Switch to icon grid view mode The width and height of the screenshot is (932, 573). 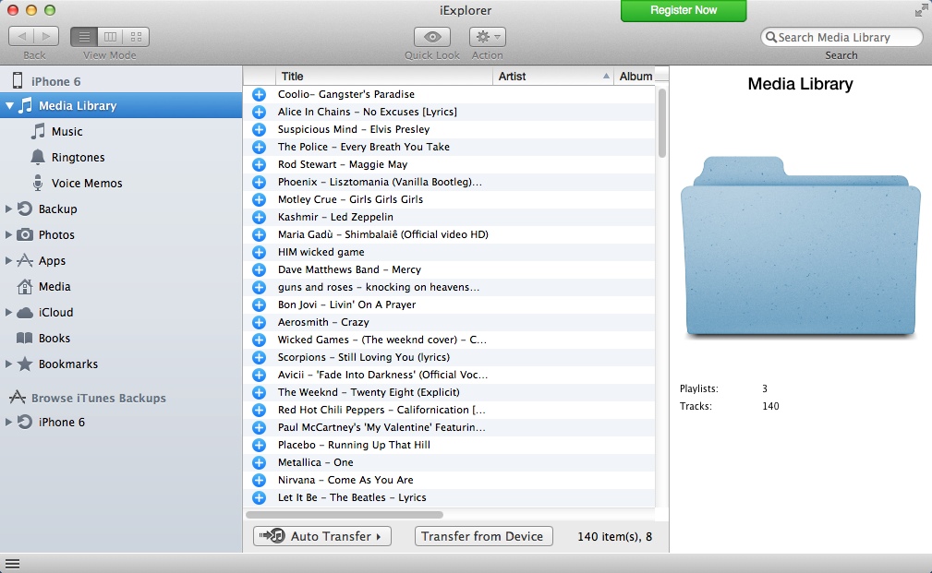pyautogui.click(x=136, y=37)
